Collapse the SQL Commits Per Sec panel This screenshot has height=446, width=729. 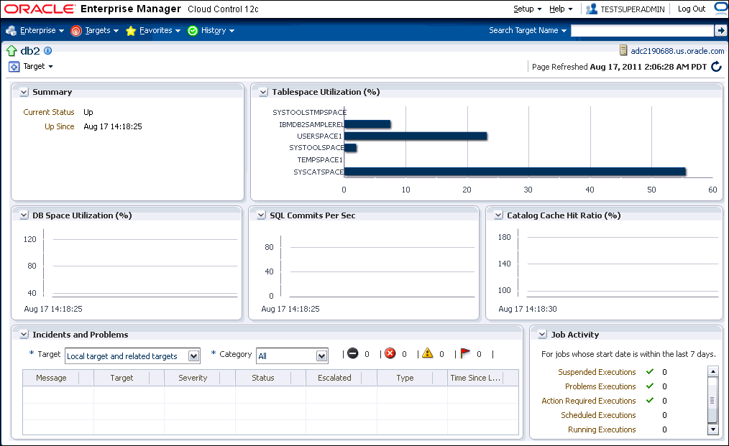(x=261, y=215)
